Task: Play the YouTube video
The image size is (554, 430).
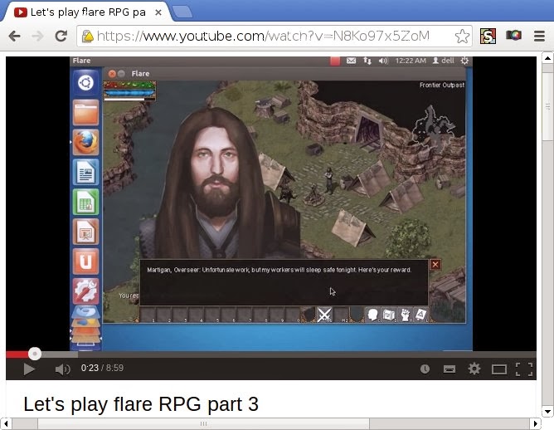Action: click(x=29, y=369)
